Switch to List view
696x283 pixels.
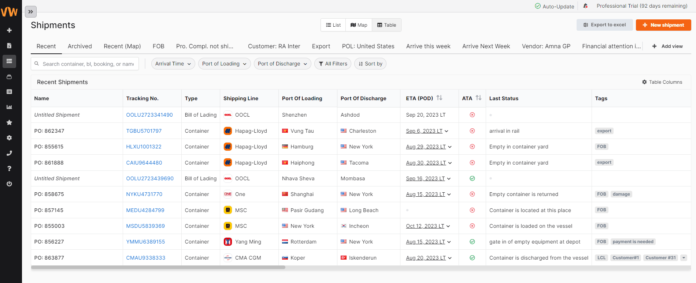333,25
